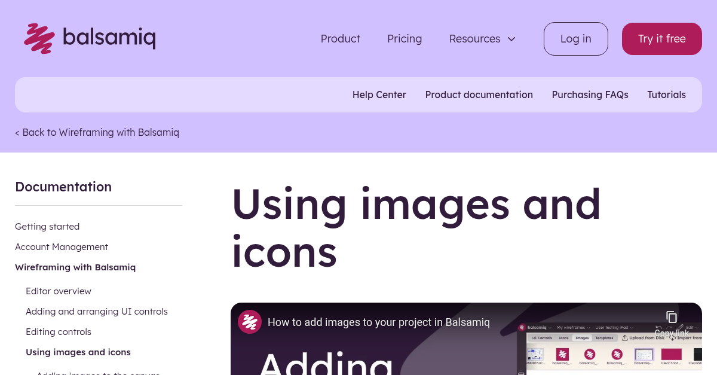Select Using images and icons sidebar entry

[x=78, y=352]
